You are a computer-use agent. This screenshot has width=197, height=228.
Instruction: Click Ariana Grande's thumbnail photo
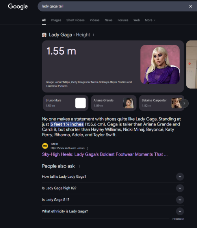[x=128, y=103]
